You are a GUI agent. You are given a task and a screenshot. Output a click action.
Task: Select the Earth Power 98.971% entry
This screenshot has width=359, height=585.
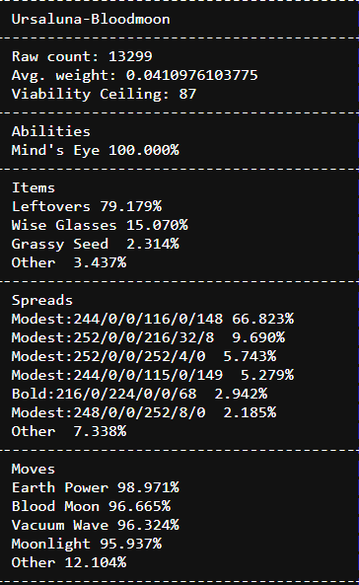(95, 487)
